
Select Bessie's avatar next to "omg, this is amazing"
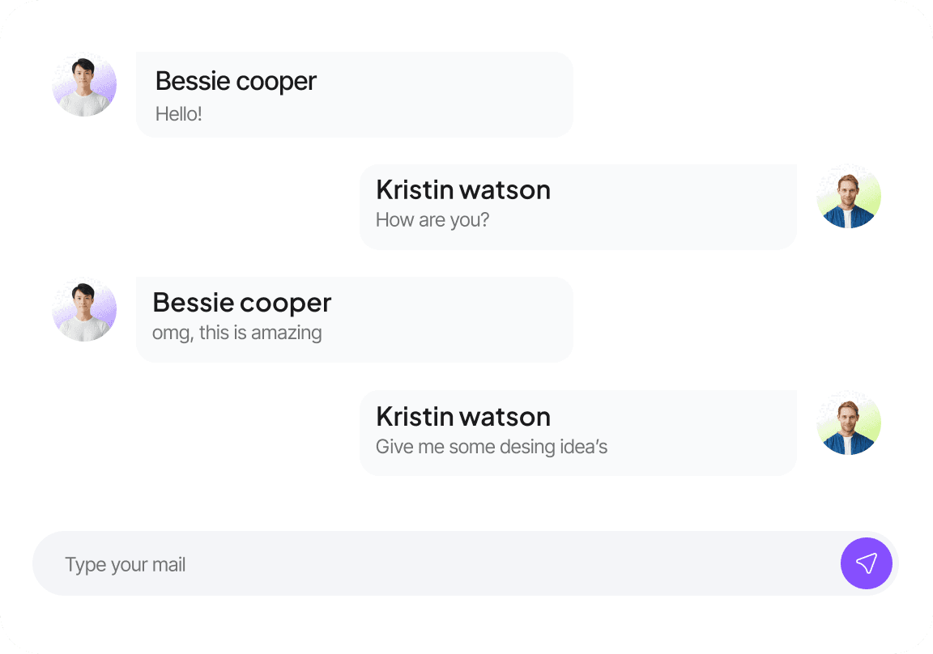click(x=84, y=310)
